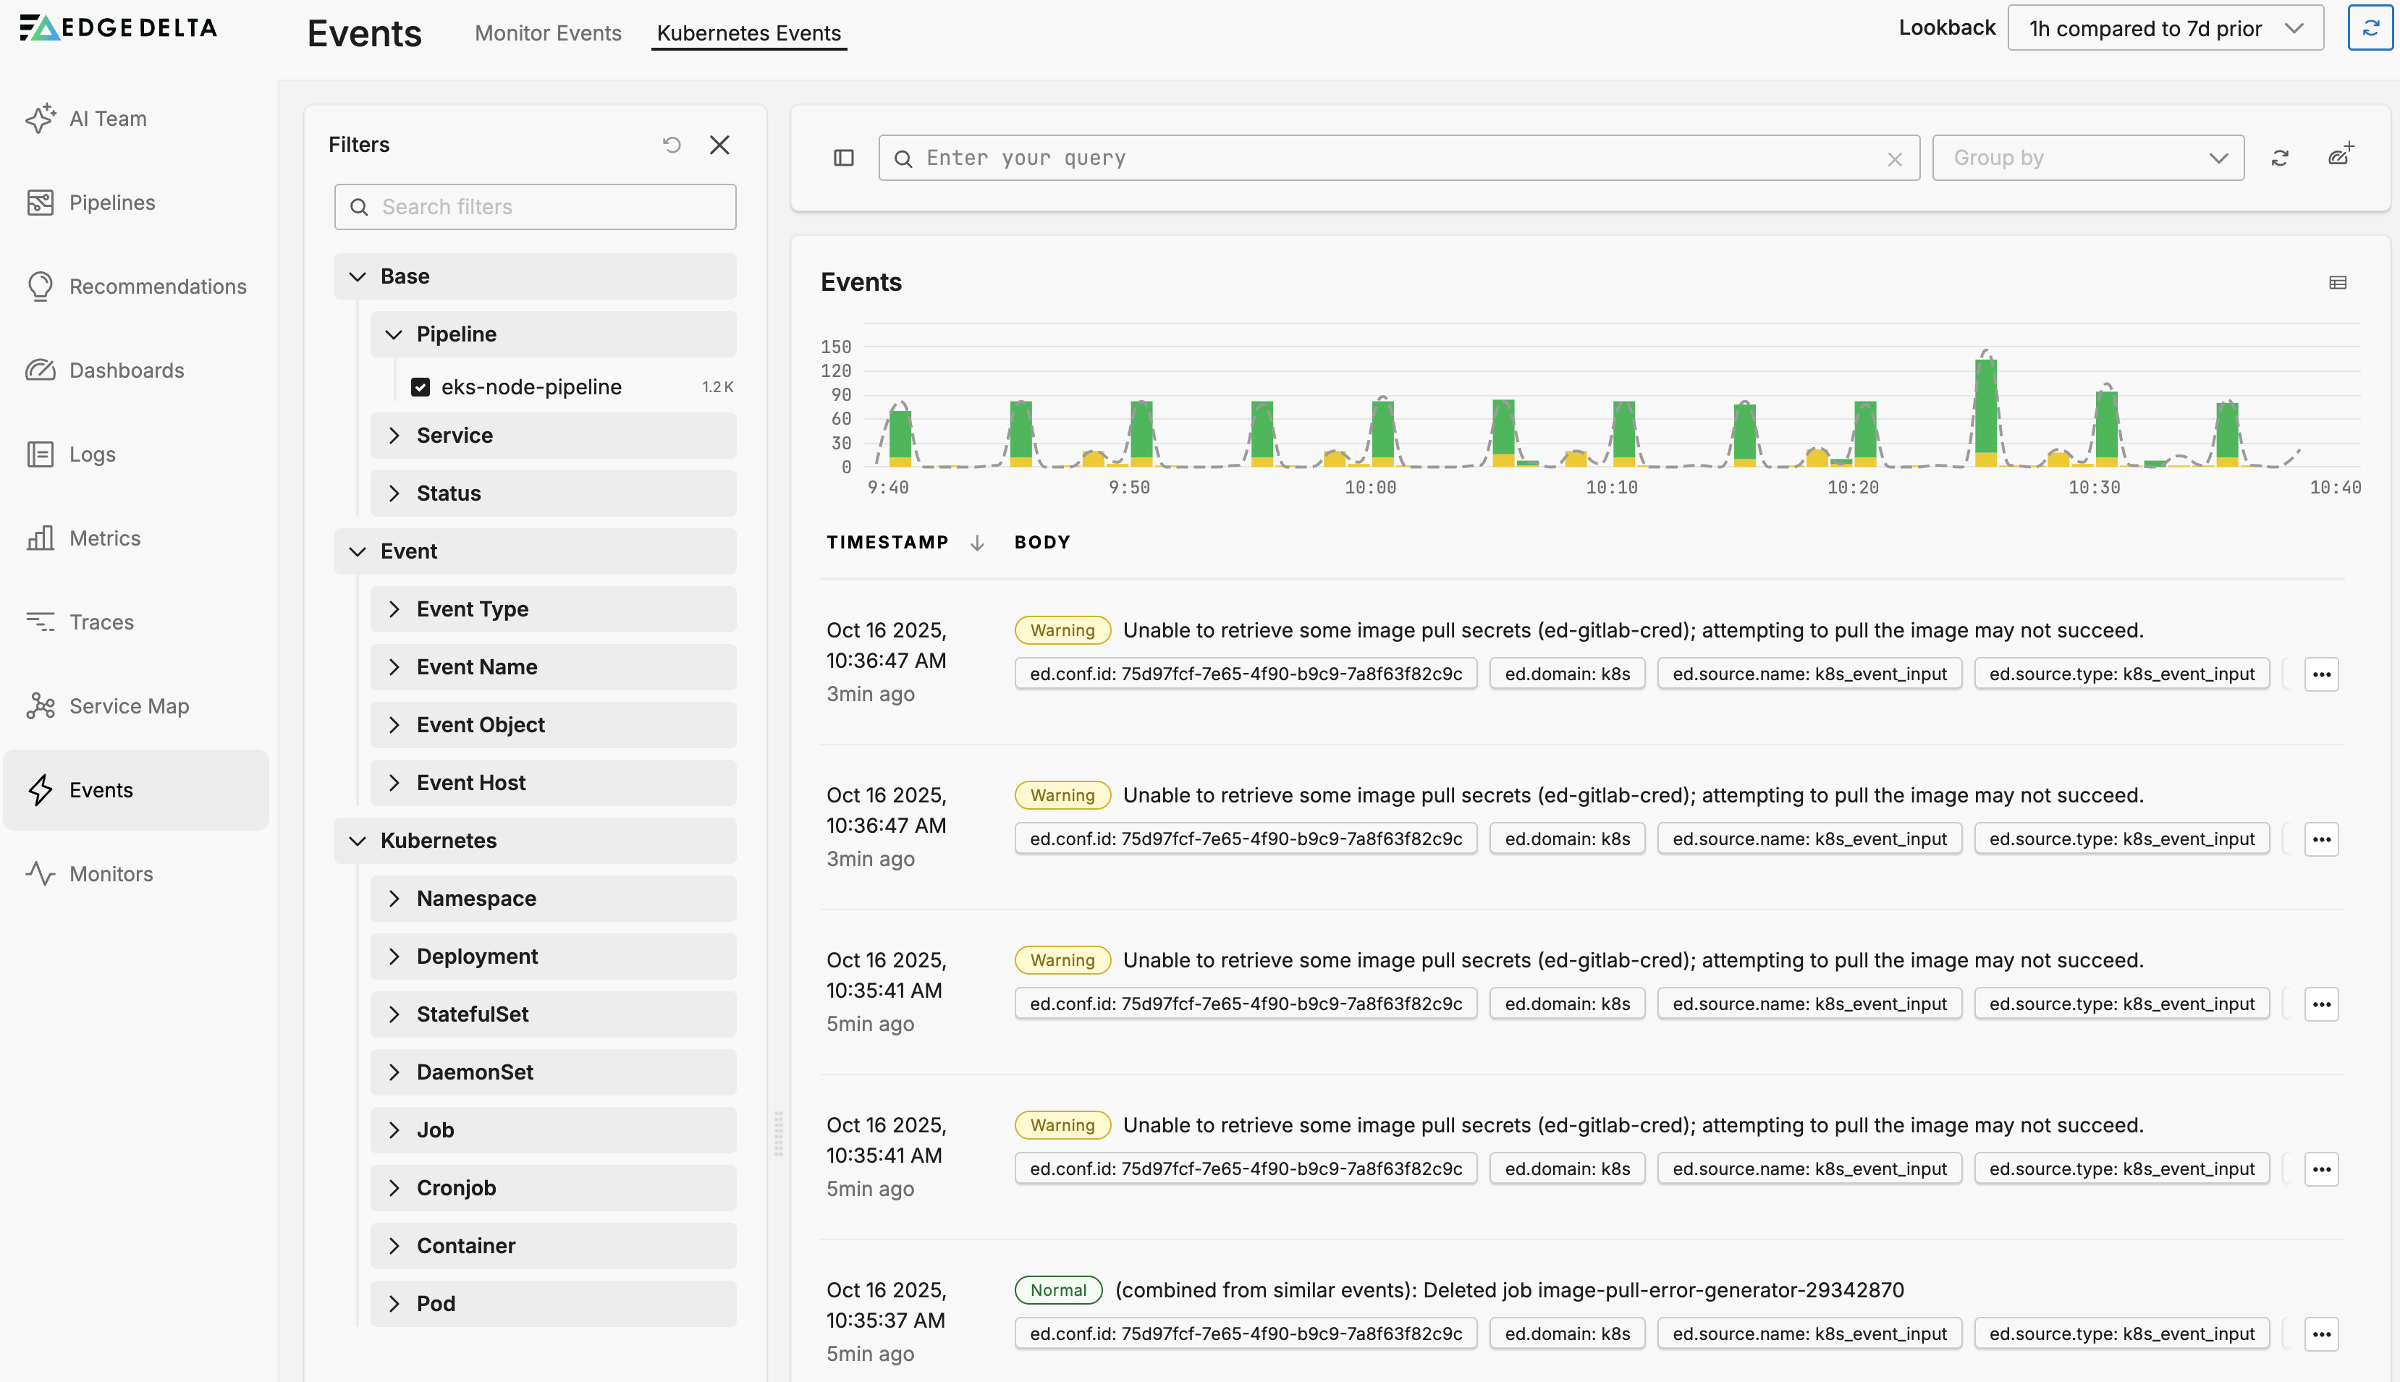Image resolution: width=2400 pixels, height=1382 pixels.
Task: Expand the Event Type filter
Action: (x=472, y=609)
